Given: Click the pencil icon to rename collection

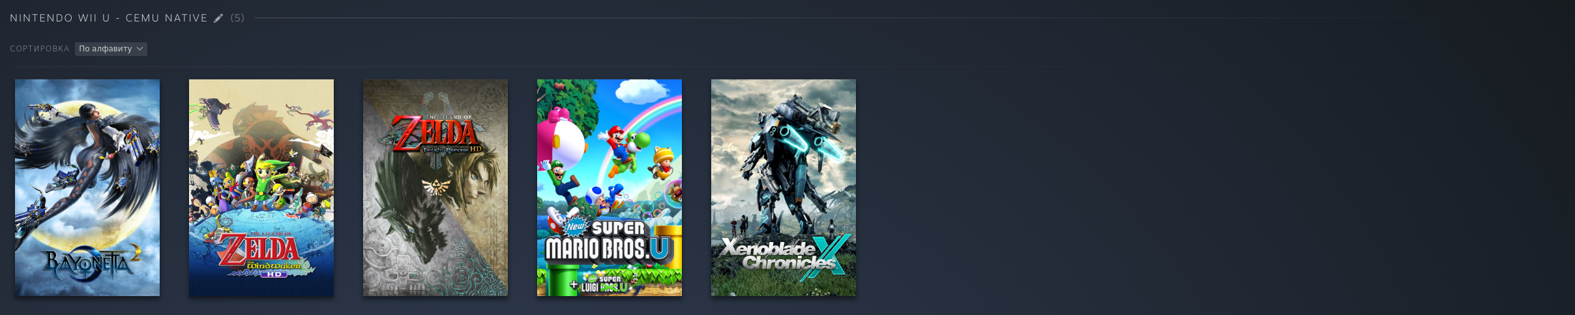Looking at the screenshot, I should tap(218, 18).
